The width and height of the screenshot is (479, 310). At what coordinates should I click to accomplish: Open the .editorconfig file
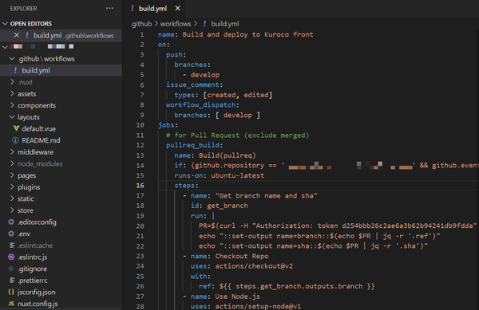[x=37, y=222]
